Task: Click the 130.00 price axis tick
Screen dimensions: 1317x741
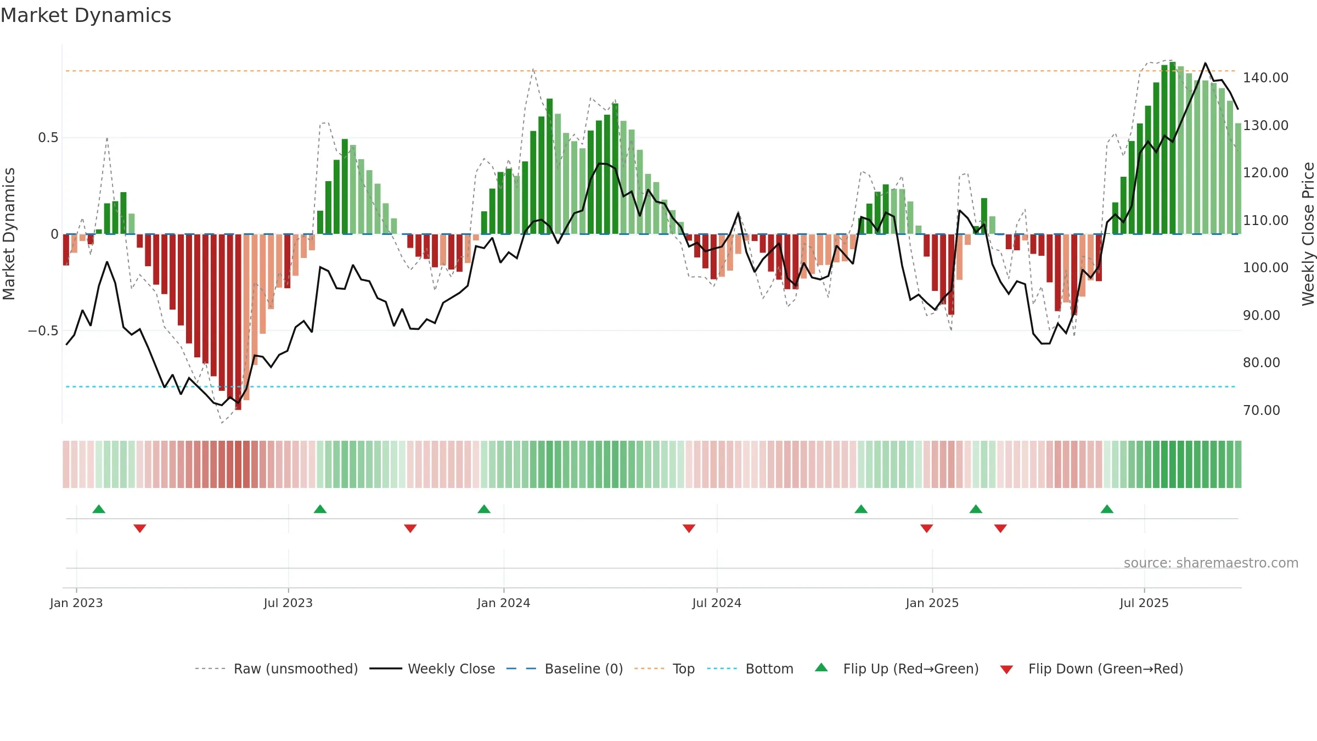Action: 1265,125
